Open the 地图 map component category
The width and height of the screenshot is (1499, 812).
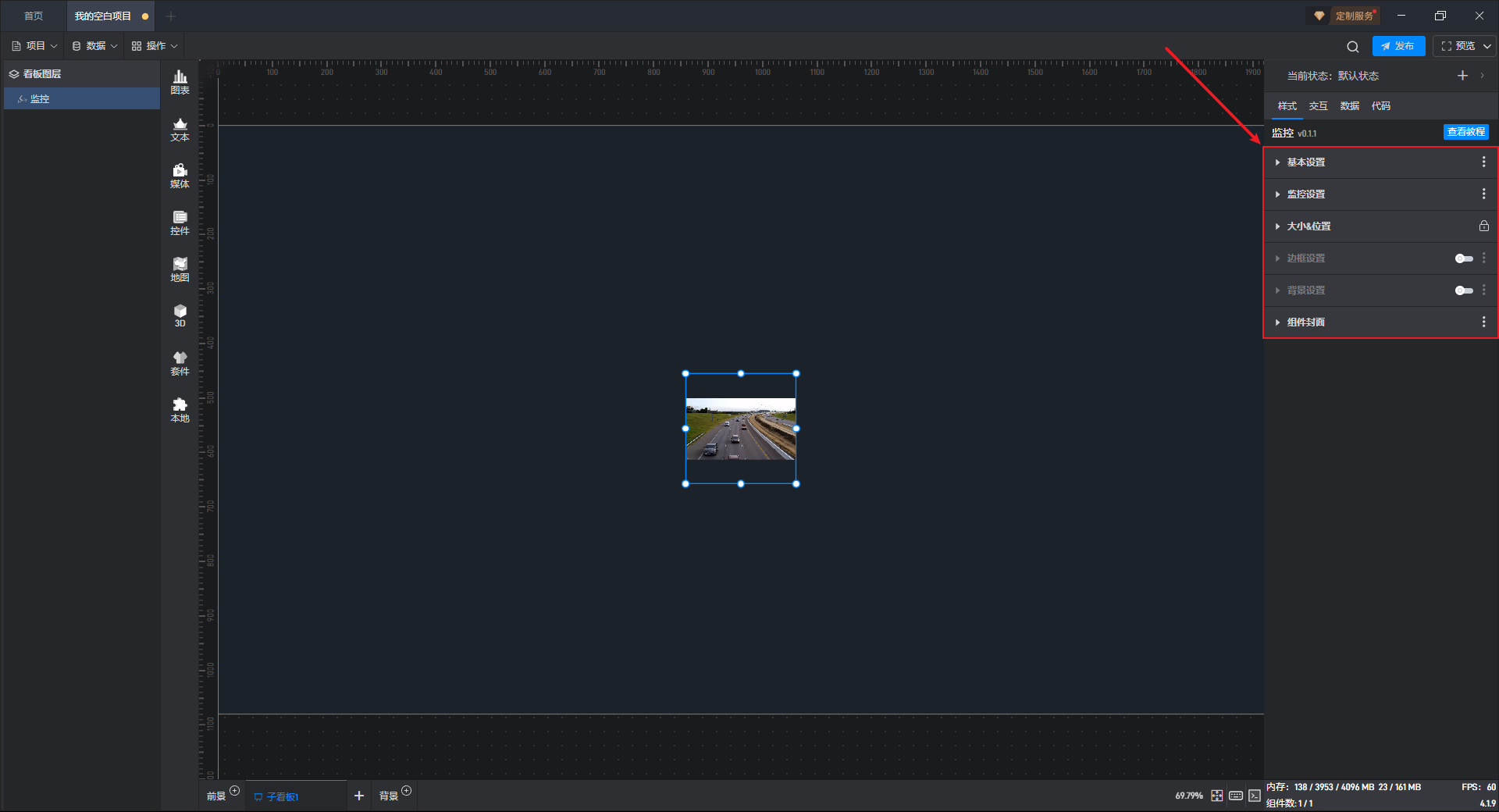click(180, 269)
